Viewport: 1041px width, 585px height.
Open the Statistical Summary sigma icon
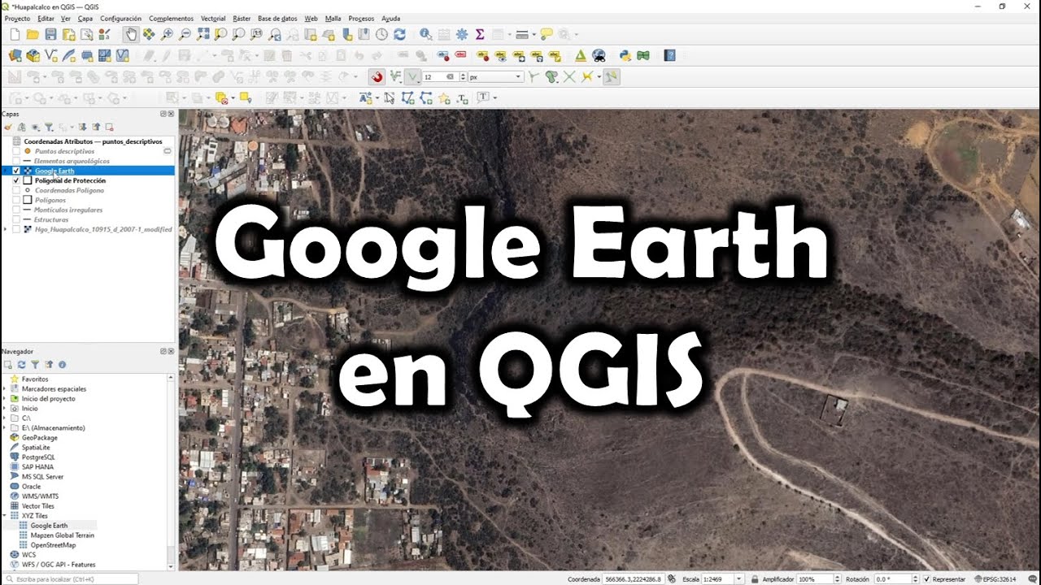pos(480,34)
